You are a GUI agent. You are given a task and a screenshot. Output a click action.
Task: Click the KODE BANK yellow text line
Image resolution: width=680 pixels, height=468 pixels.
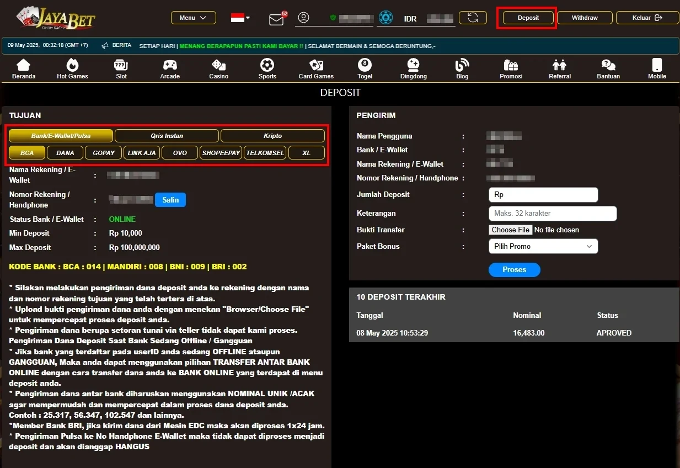[128, 267]
